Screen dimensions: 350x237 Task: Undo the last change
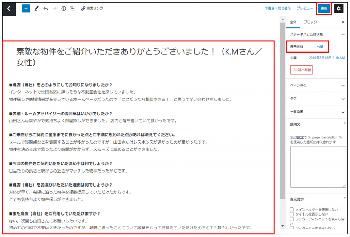(x=45, y=9)
